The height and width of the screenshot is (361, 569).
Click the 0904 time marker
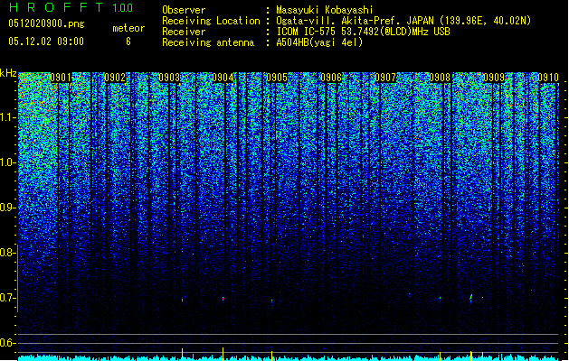click(x=223, y=78)
